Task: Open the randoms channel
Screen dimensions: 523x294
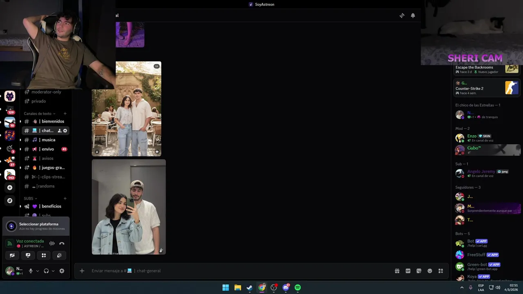Action: pos(45,186)
